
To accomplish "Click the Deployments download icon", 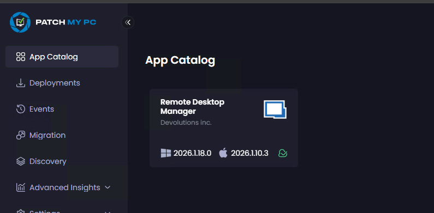I will 21,83.
